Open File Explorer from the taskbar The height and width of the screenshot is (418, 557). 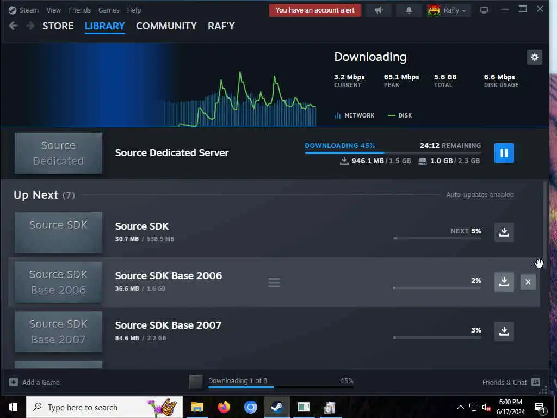(197, 407)
